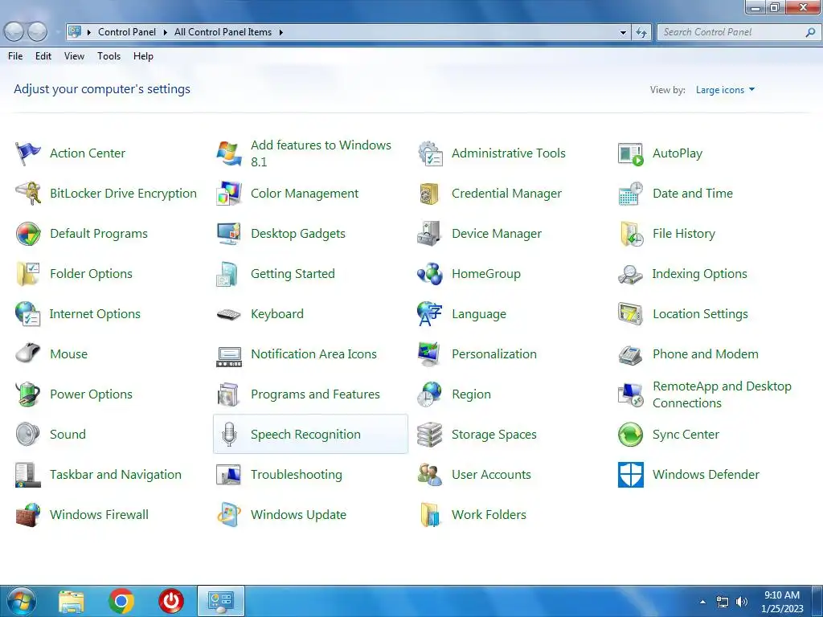Click the Sound speaker icon
823x617 pixels.
click(x=28, y=435)
